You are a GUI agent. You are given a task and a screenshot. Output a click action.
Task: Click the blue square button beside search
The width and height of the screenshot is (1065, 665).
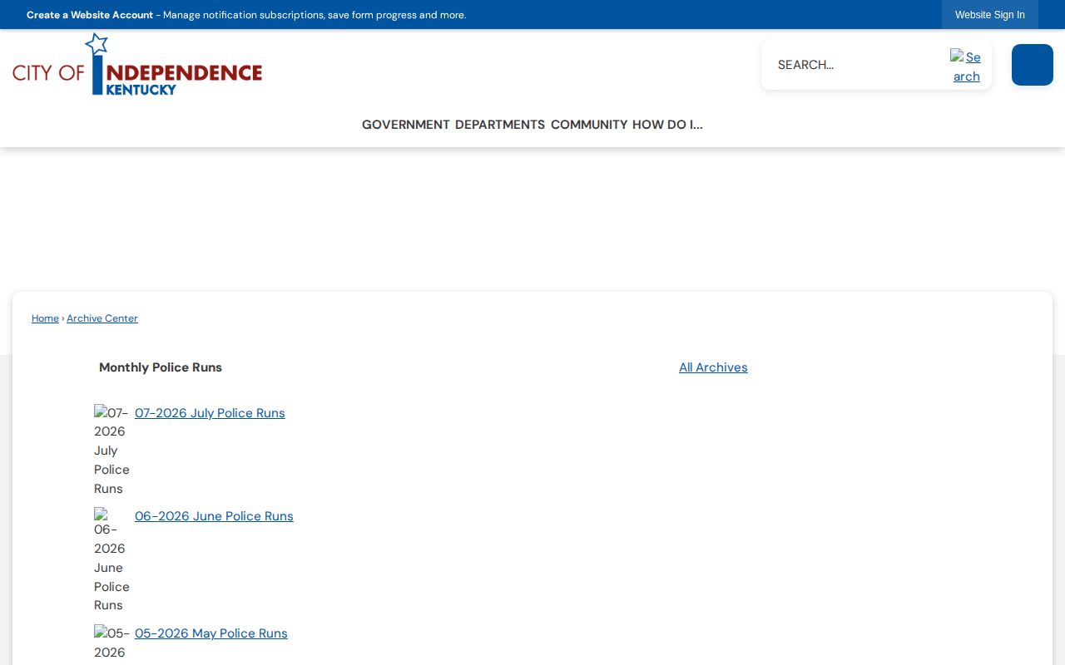1033,65
